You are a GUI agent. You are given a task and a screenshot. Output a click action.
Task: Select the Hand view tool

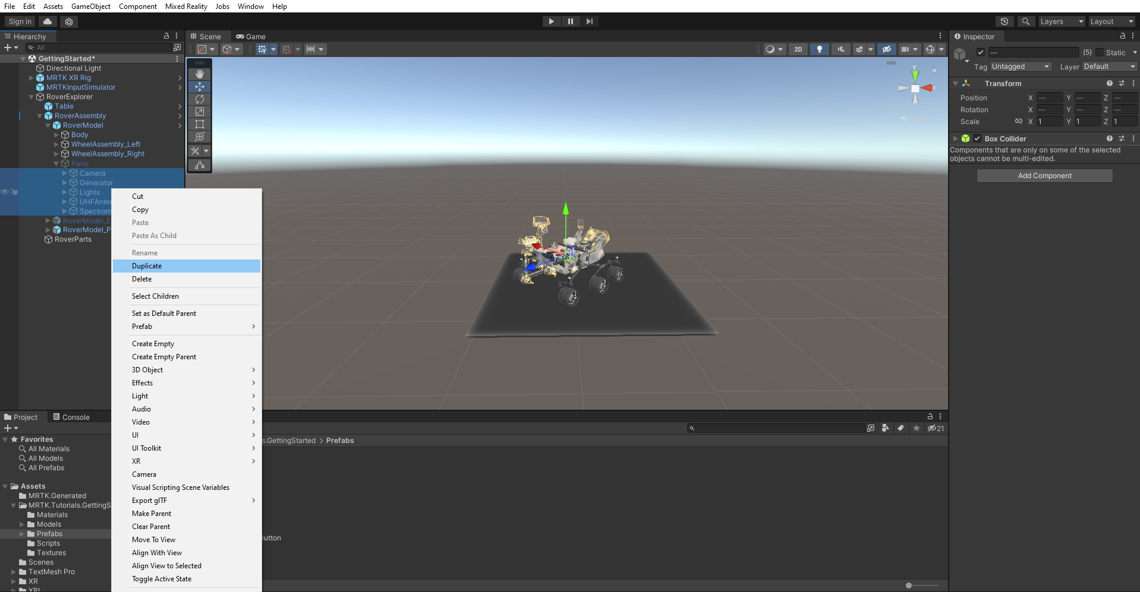[200, 74]
